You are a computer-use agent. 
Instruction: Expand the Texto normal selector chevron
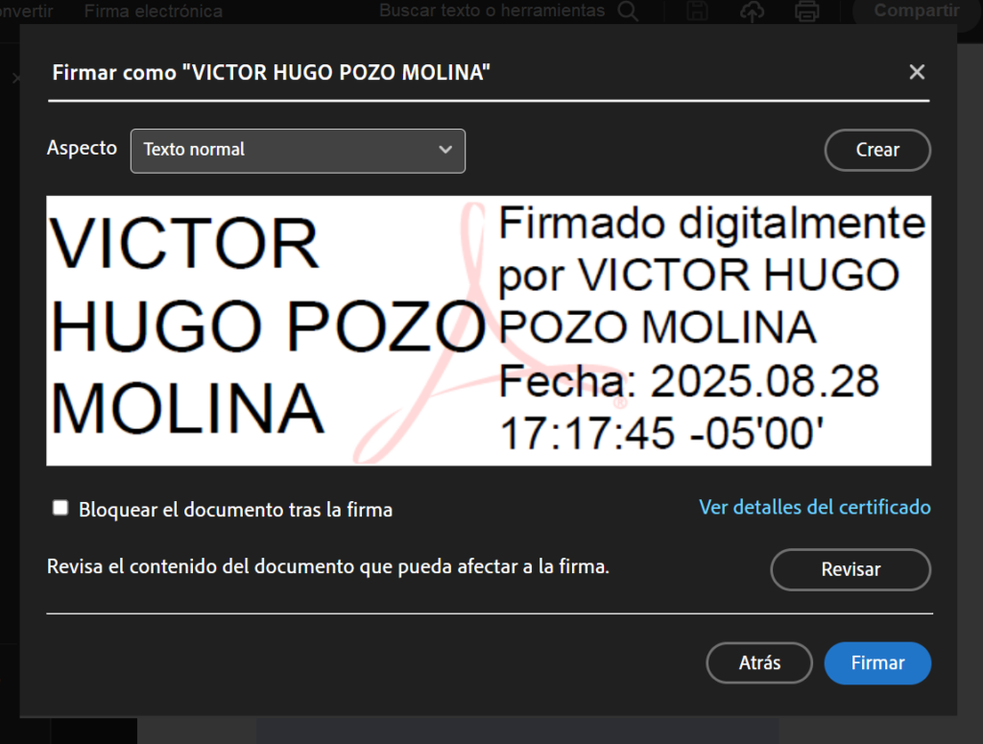point(444,151)
